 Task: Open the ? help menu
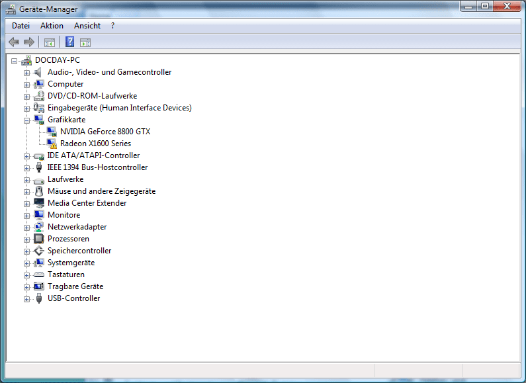point(112,26)
